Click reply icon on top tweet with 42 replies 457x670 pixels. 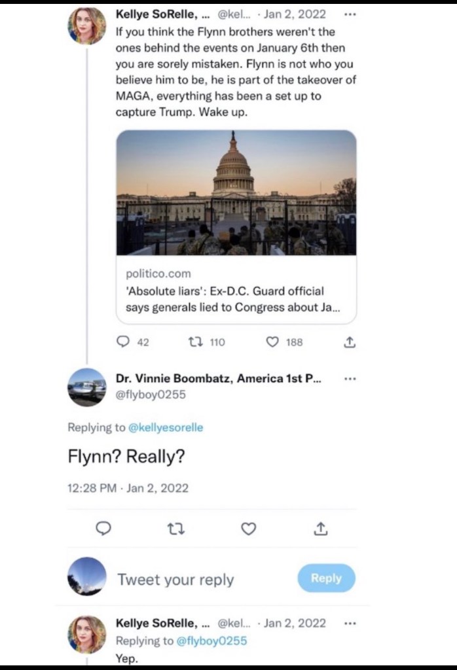(x=123, y=341)
